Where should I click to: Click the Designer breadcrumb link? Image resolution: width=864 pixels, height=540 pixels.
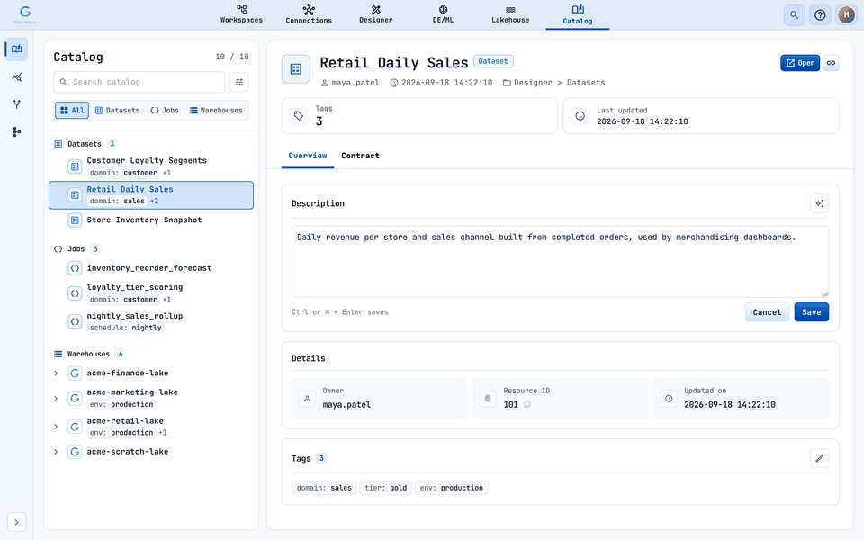coord(533,83)
